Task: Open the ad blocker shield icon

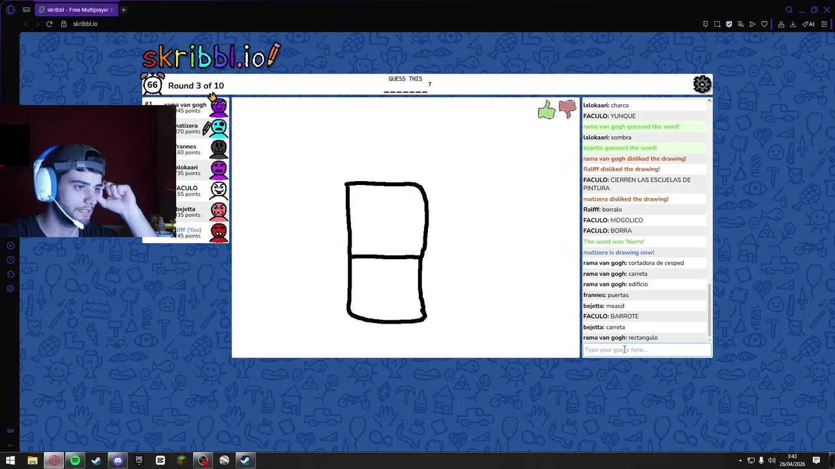Action: pos(729,24)
